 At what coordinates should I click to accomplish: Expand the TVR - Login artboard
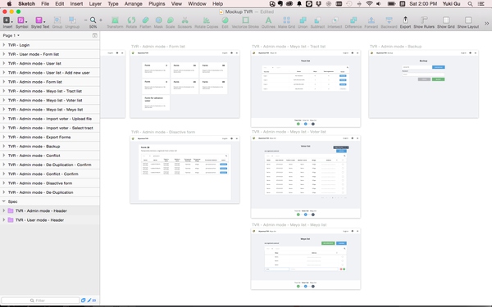point(4,45)
